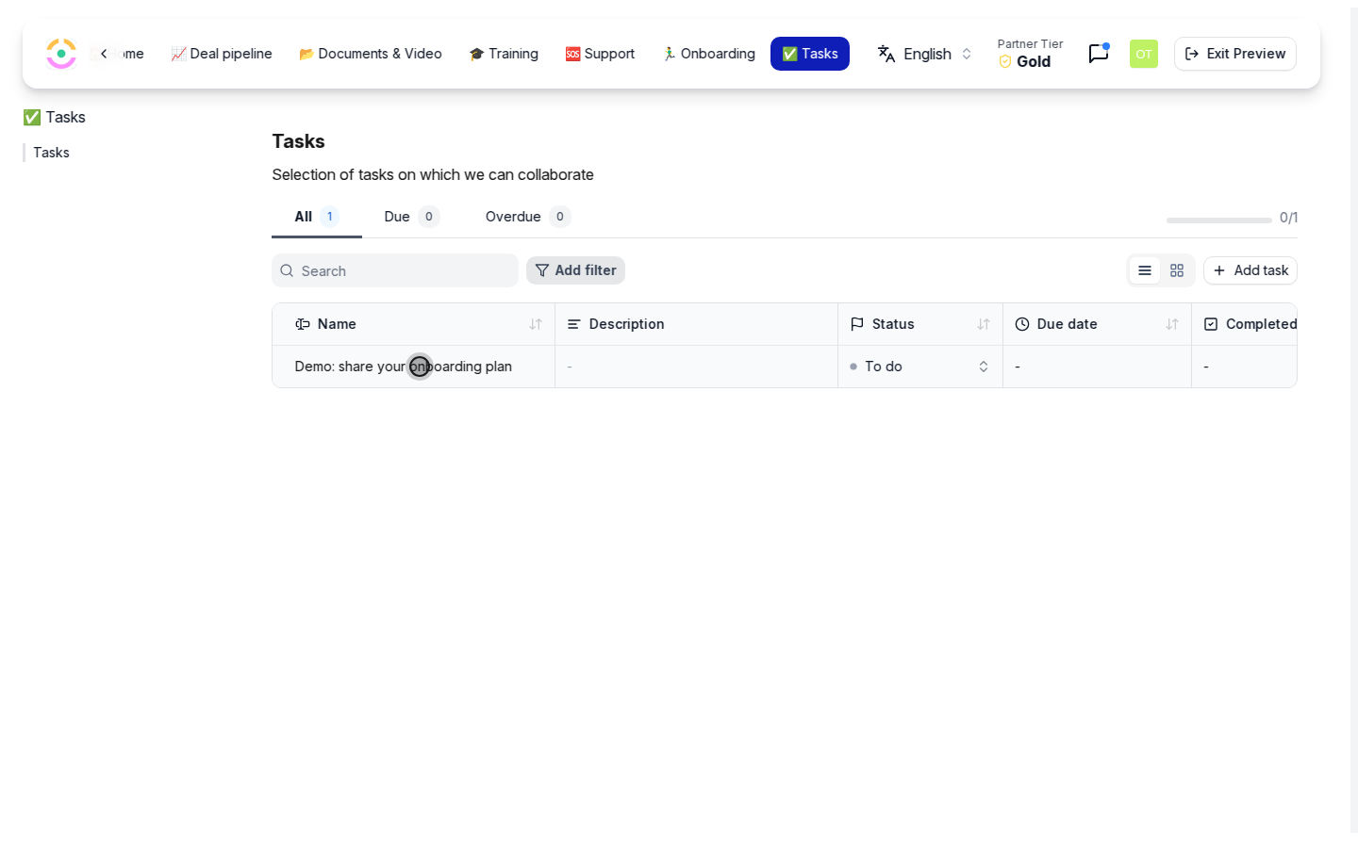Go to the Training page

click(504, 54)
